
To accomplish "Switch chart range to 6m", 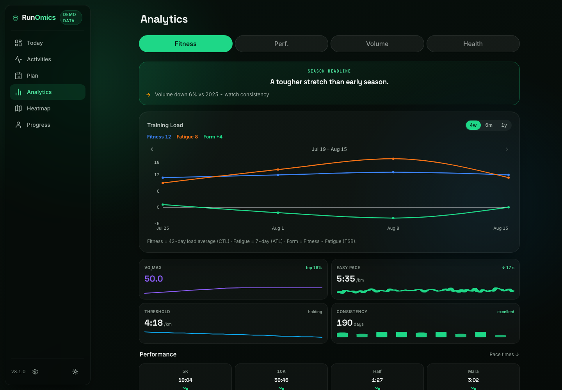I will (489, 125).
